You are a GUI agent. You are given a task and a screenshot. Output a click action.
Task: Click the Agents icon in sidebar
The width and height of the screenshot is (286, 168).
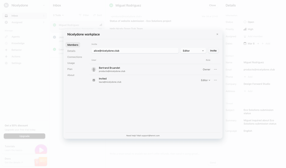tap(6, 37)
